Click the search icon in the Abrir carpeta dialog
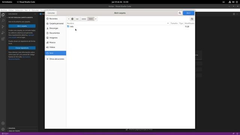The image size is (240, 135). [x=180, y=13]
